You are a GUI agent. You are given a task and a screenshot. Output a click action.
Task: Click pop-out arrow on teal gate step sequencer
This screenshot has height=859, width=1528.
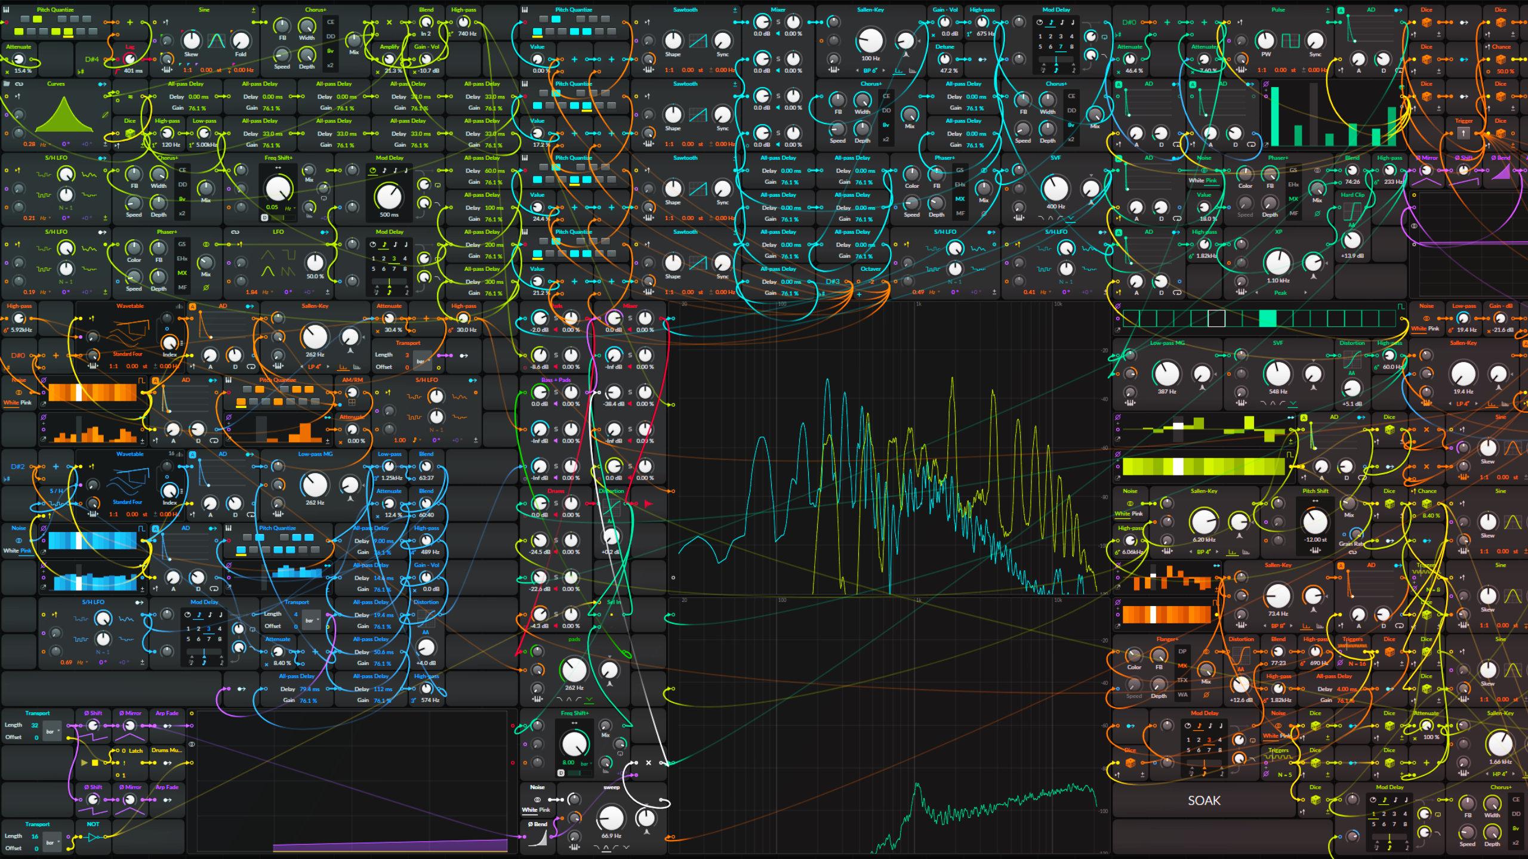1117,330
